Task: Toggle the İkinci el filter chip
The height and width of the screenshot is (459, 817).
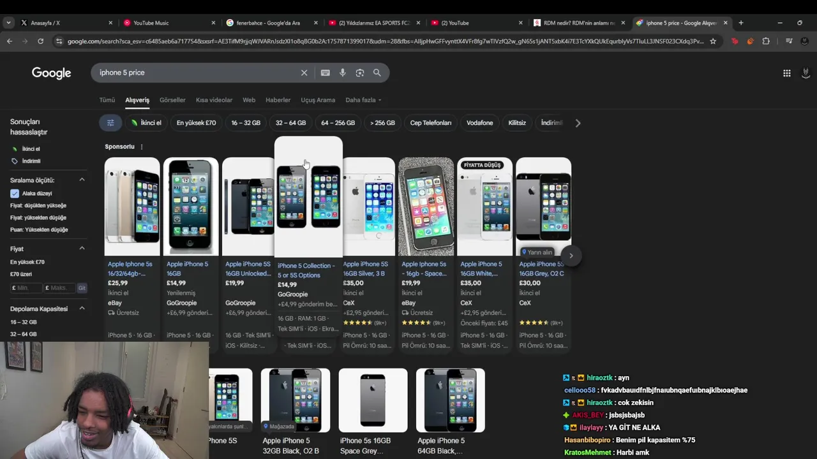Action: click(x=146, y=123)
